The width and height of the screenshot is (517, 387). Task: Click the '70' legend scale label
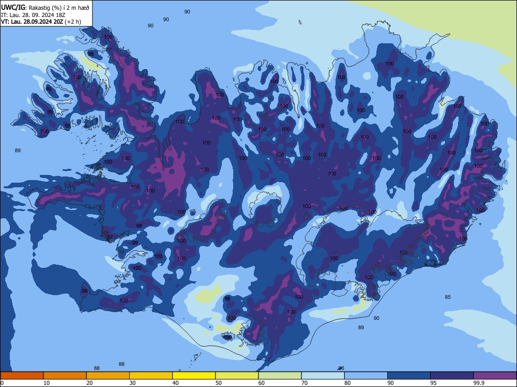pyautogui.click(x=305, y=383)
